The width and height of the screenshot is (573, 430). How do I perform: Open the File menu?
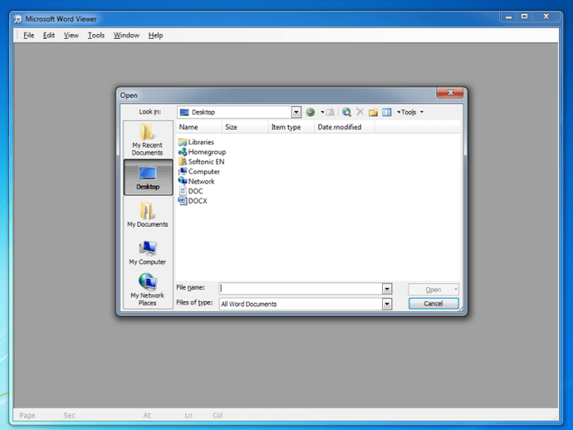(29, 36)
